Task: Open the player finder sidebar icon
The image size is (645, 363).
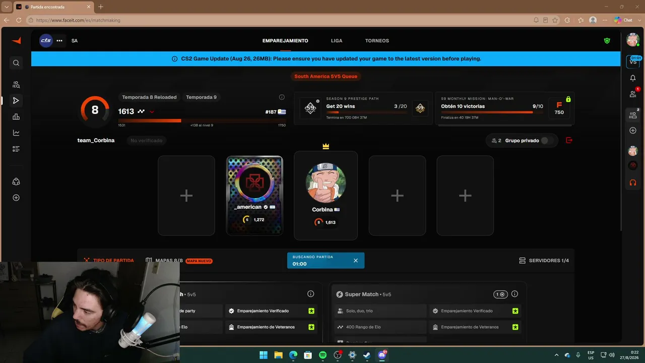Action: pos(16,85)
